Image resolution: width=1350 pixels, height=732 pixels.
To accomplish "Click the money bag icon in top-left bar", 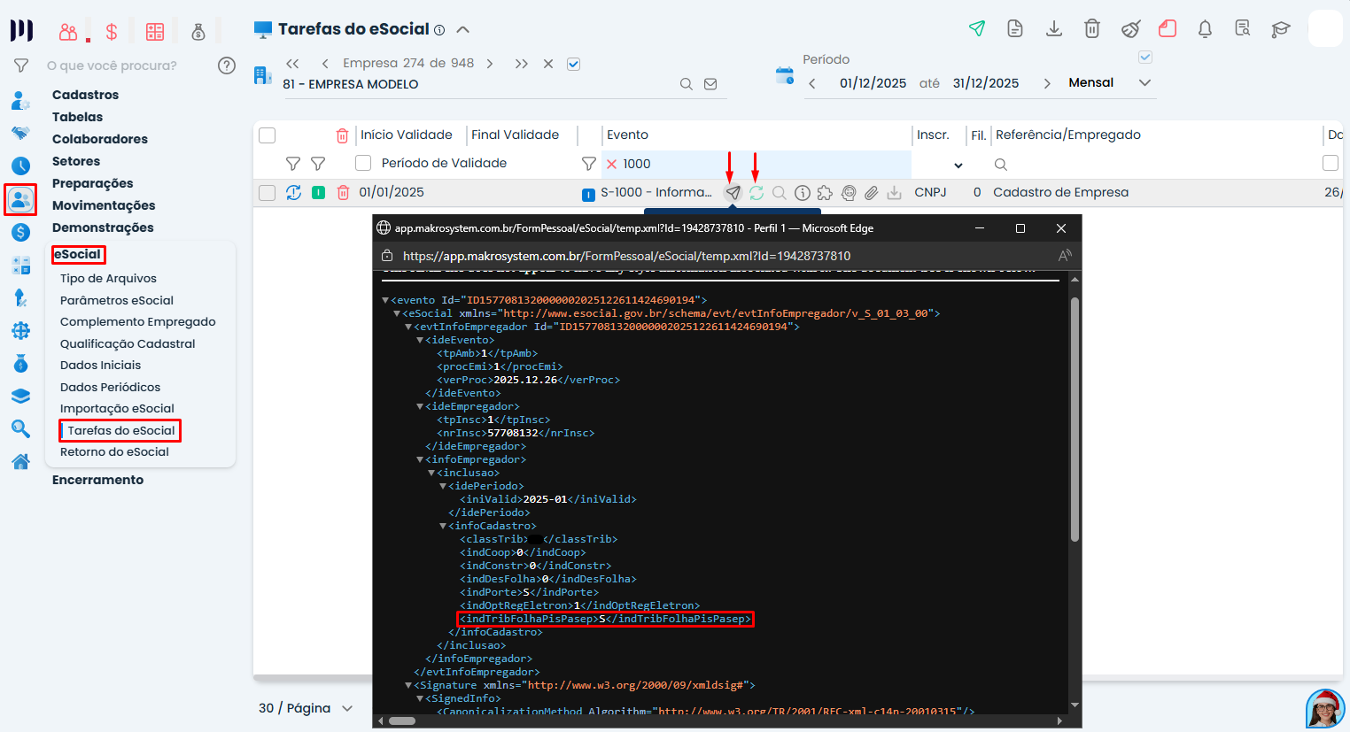I will click(198, 32).
